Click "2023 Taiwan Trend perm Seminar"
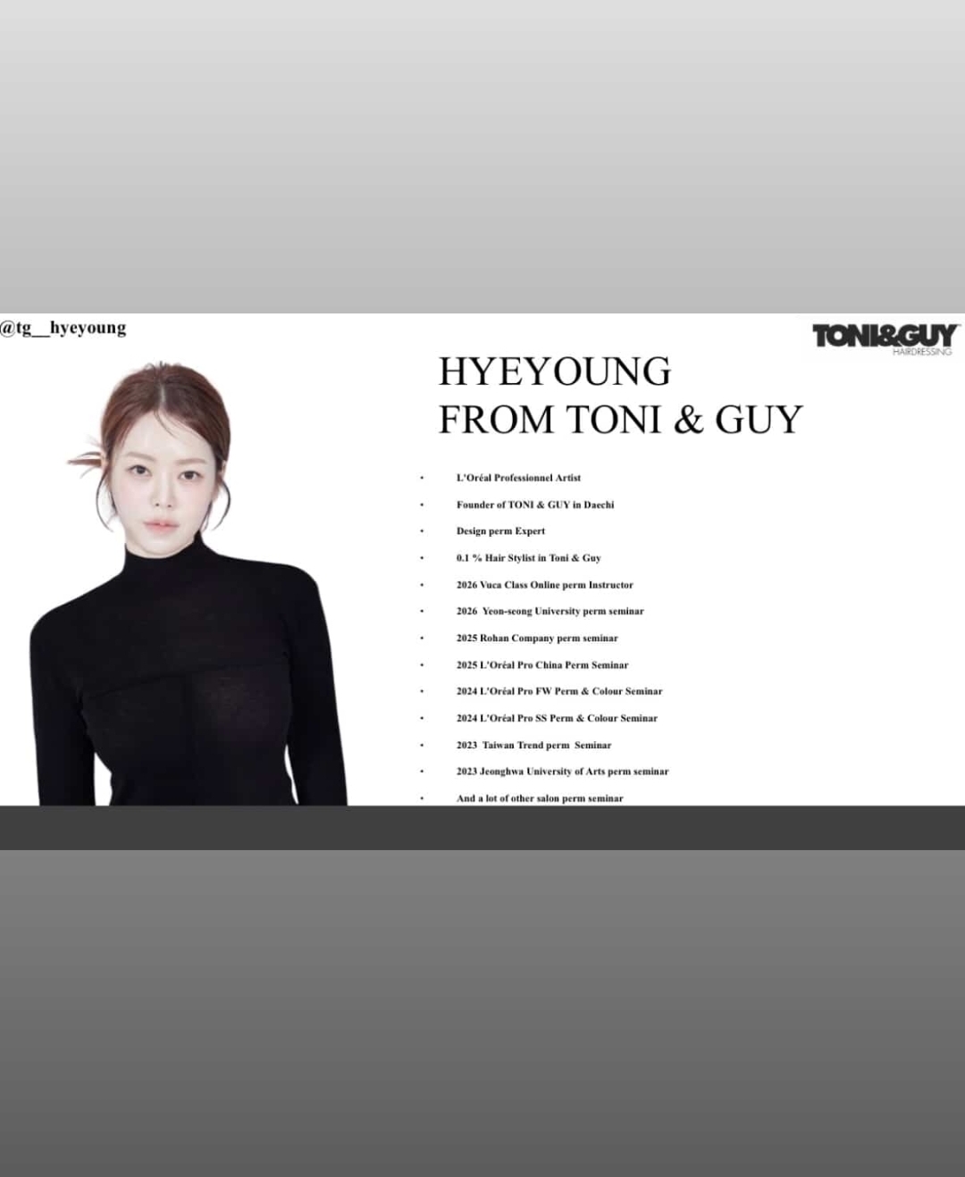Image resolution: width=965 pixels, height=1177 pixels. click(533, 745)
